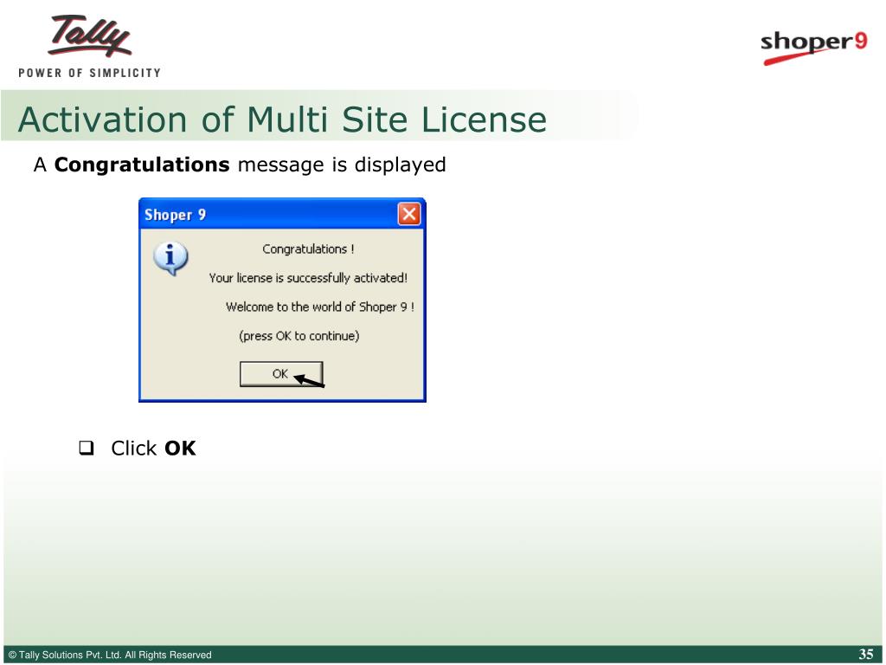Close the Shoper 9 dialog
The width and height of the screenshot is (886, 665).
[x=408, y=215]
